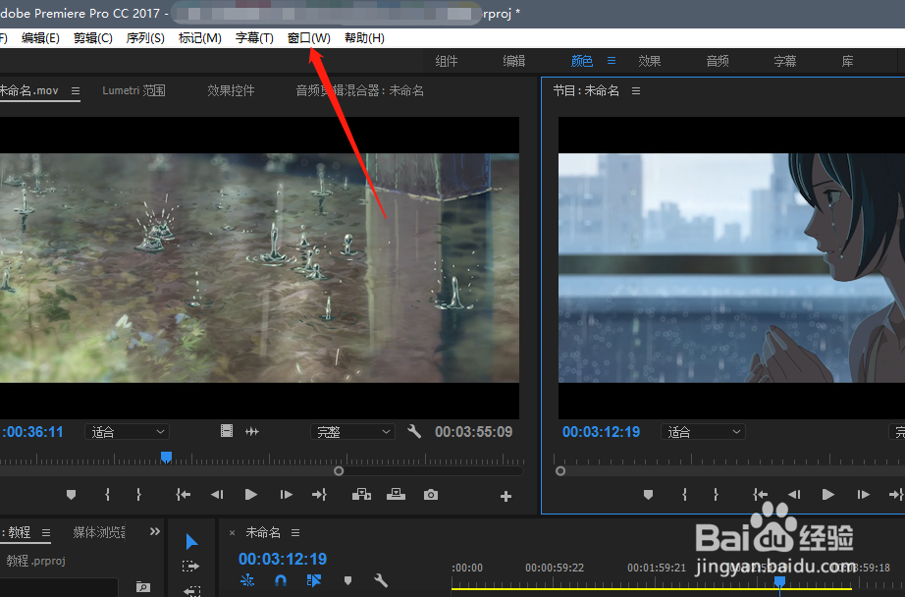
Task: Mark Out point in Source monitor
Action: 138,495
